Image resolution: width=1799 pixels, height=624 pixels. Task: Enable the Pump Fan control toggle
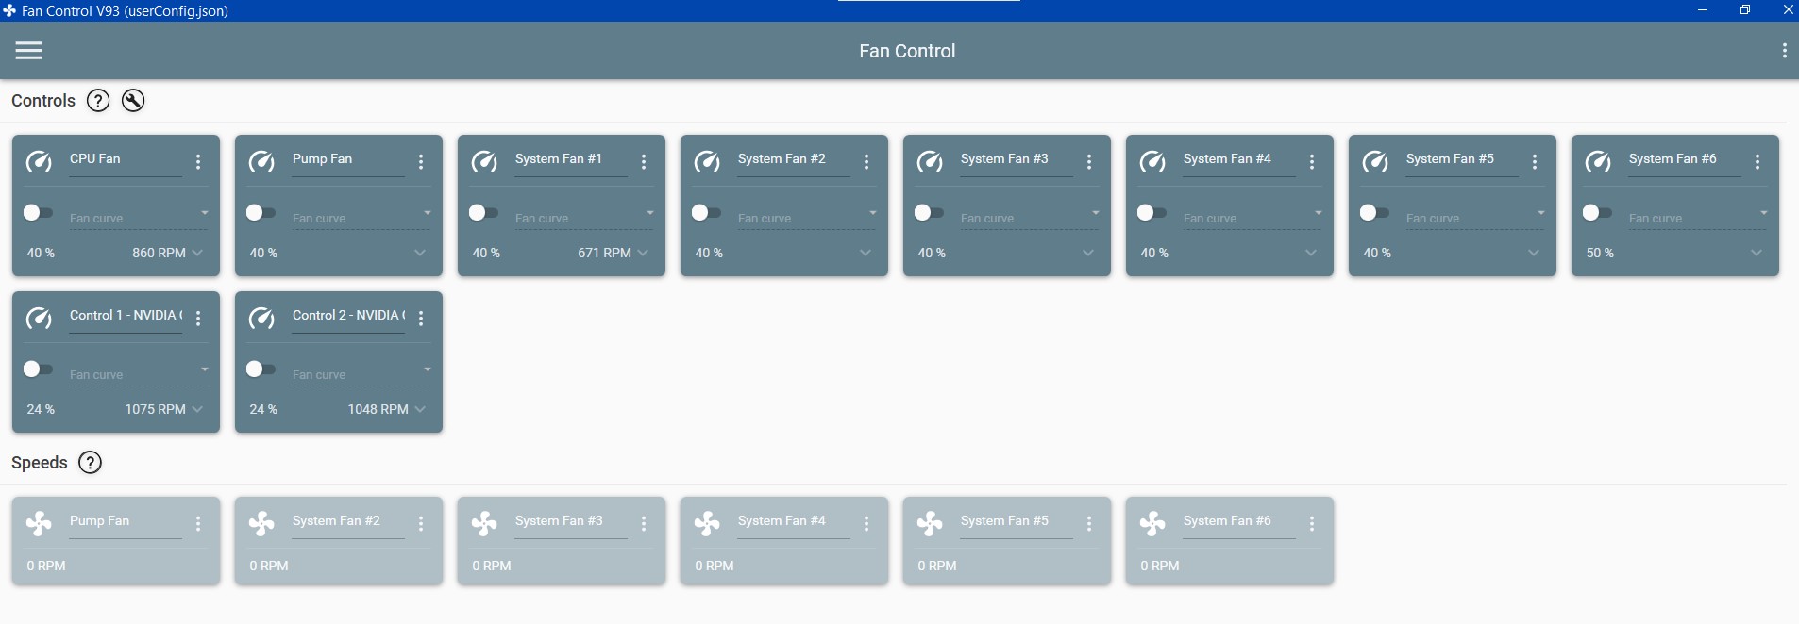[x=261, y=212]
